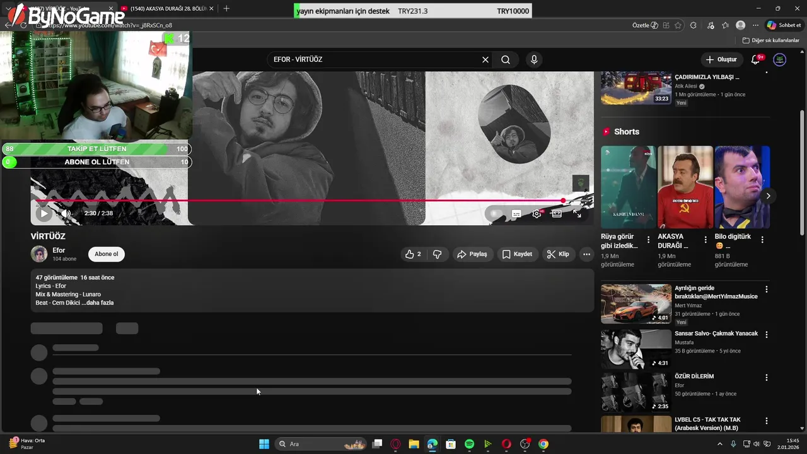Show next Shorts with the arrow
807x454 pixels.
coord(768,196)
